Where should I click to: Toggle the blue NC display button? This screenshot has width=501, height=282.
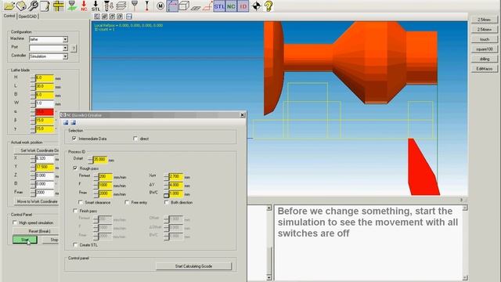point(231,6)
